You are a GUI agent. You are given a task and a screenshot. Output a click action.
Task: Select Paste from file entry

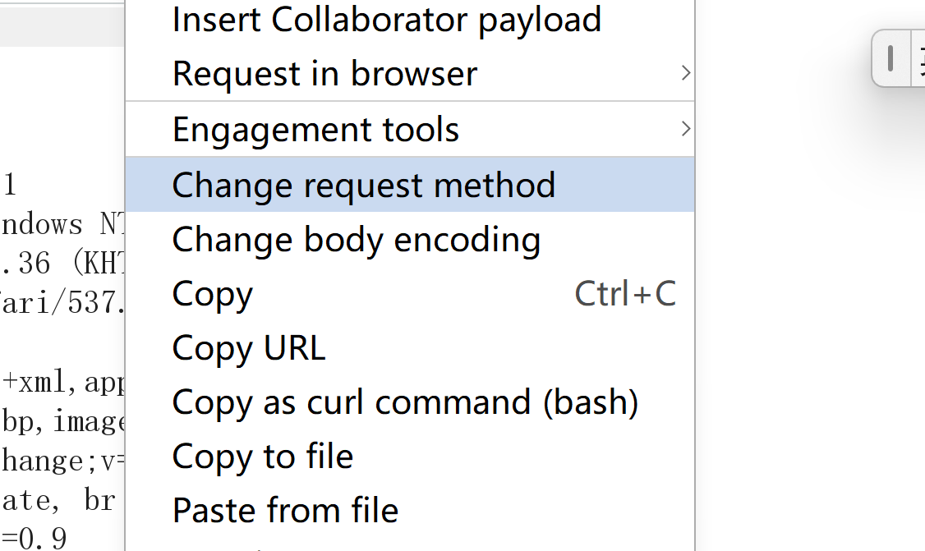coord(284,511)
